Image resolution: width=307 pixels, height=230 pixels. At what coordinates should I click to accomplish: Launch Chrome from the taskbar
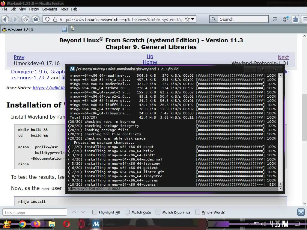[x=22, y=224]
